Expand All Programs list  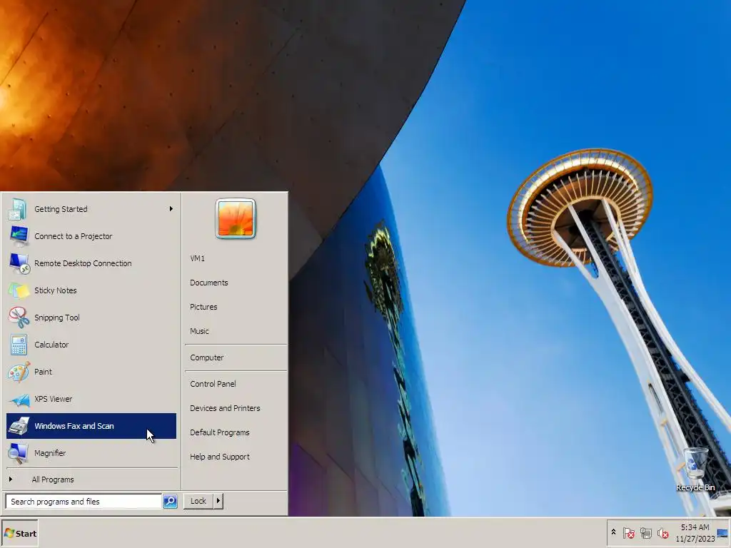click(x=53, y=479)
